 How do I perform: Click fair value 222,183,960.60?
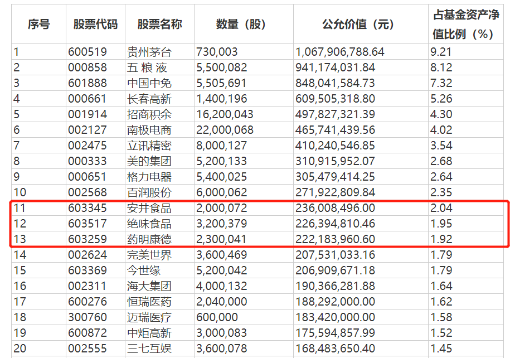[335, 239]
